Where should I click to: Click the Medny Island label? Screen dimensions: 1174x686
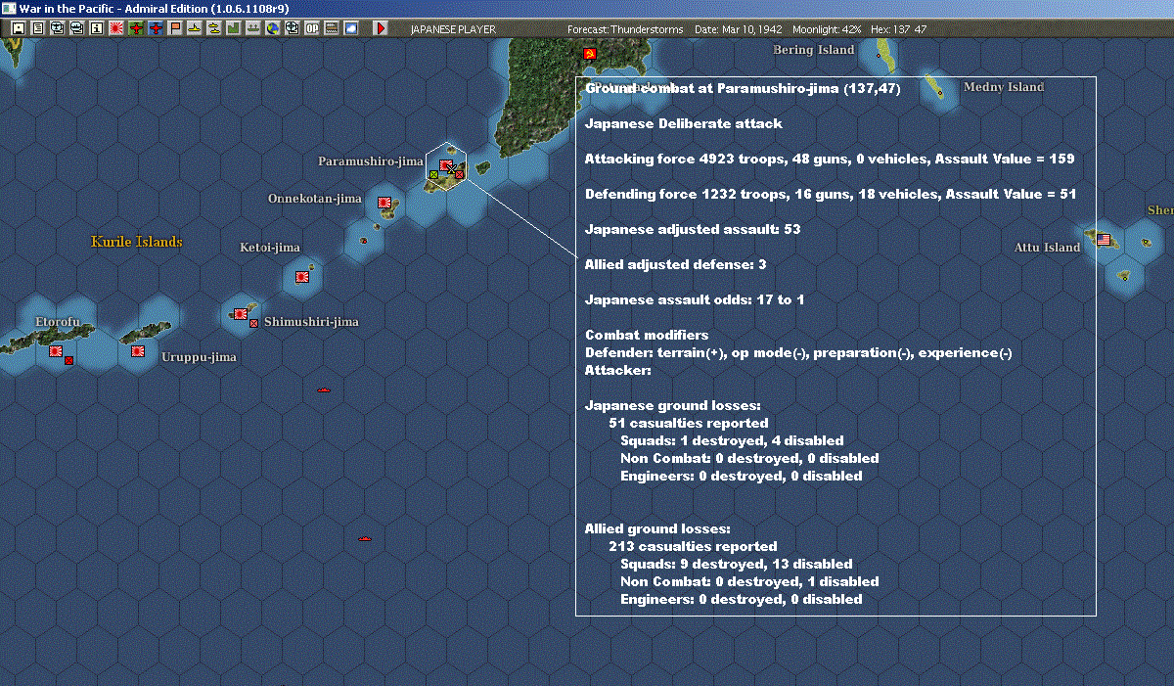[x=1004, y=87]
